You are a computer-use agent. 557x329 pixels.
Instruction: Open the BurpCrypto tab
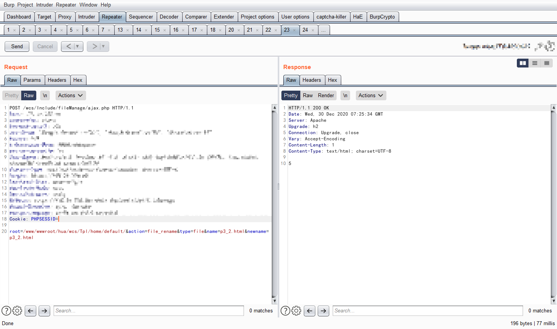[x=382, y=17]
